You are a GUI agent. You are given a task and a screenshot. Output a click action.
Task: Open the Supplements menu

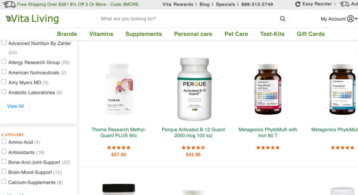coord(144,34)
